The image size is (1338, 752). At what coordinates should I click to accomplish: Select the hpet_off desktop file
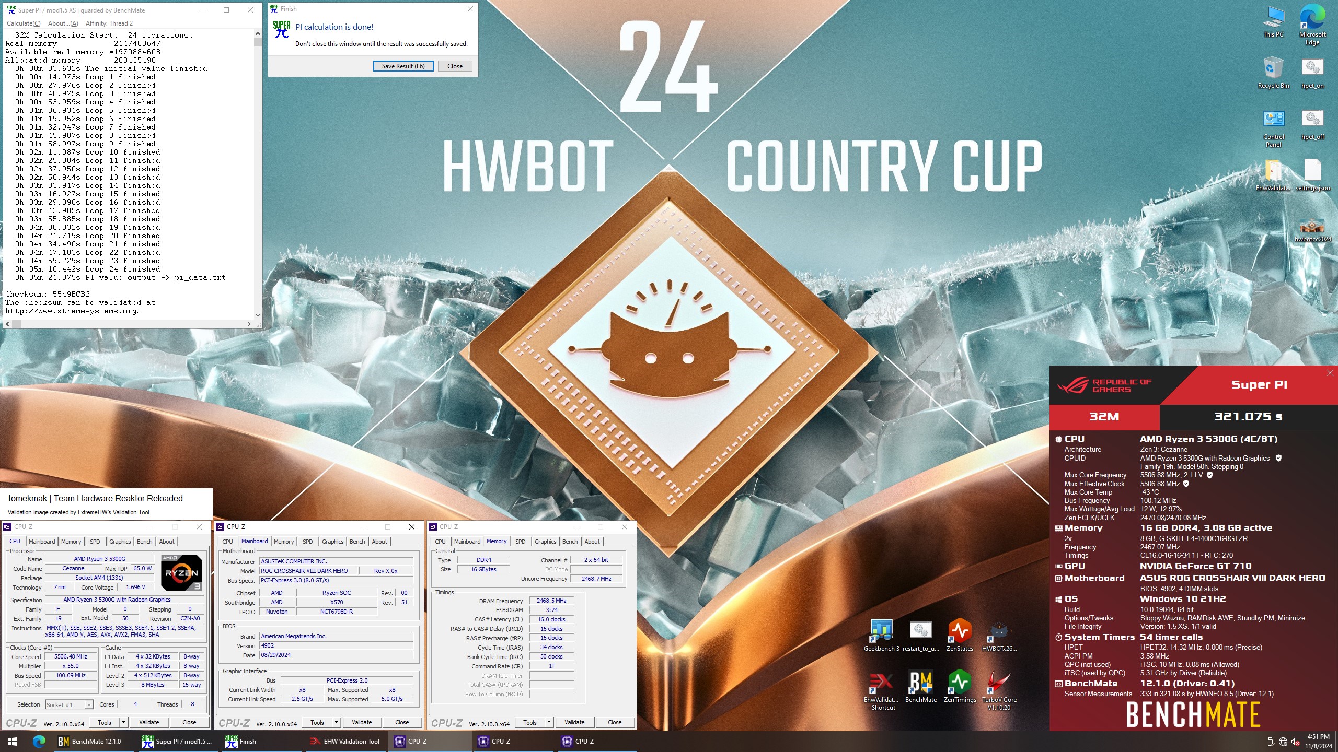click(1312, 124)
